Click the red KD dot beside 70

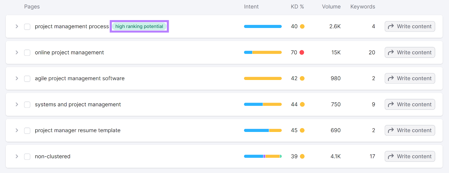[x=302, y=53]
